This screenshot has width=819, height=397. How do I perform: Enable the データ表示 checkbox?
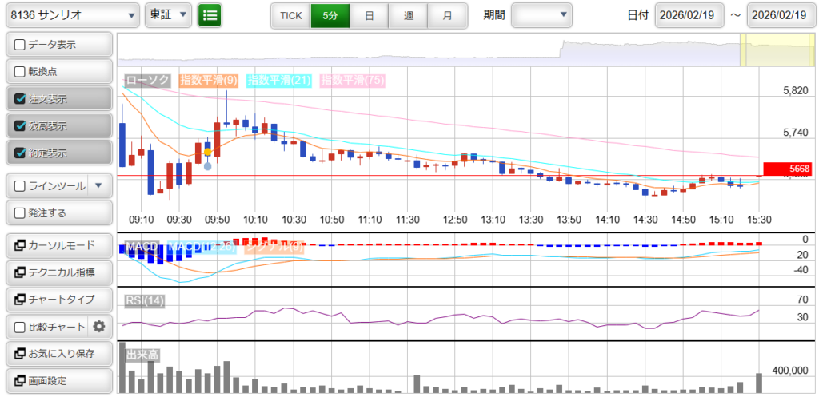(21, 45)
